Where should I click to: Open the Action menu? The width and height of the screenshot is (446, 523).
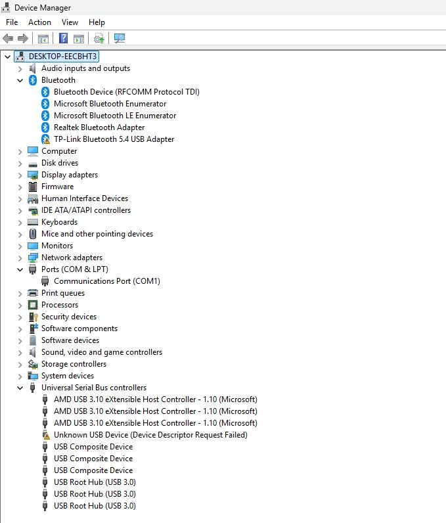pos(39,22)
